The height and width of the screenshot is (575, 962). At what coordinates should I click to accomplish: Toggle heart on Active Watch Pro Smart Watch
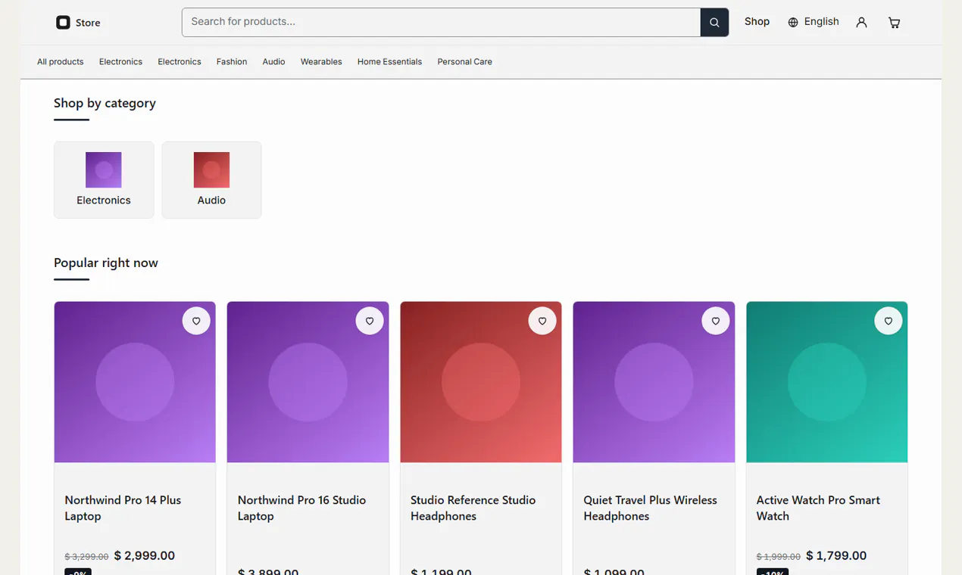point(889,321)
